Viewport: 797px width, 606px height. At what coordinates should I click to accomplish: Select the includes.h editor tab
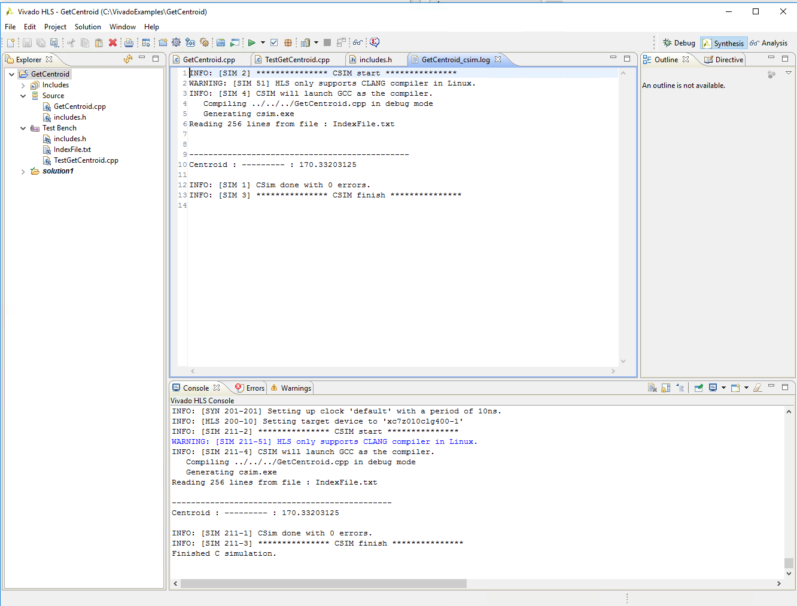(x=375, y=60)
